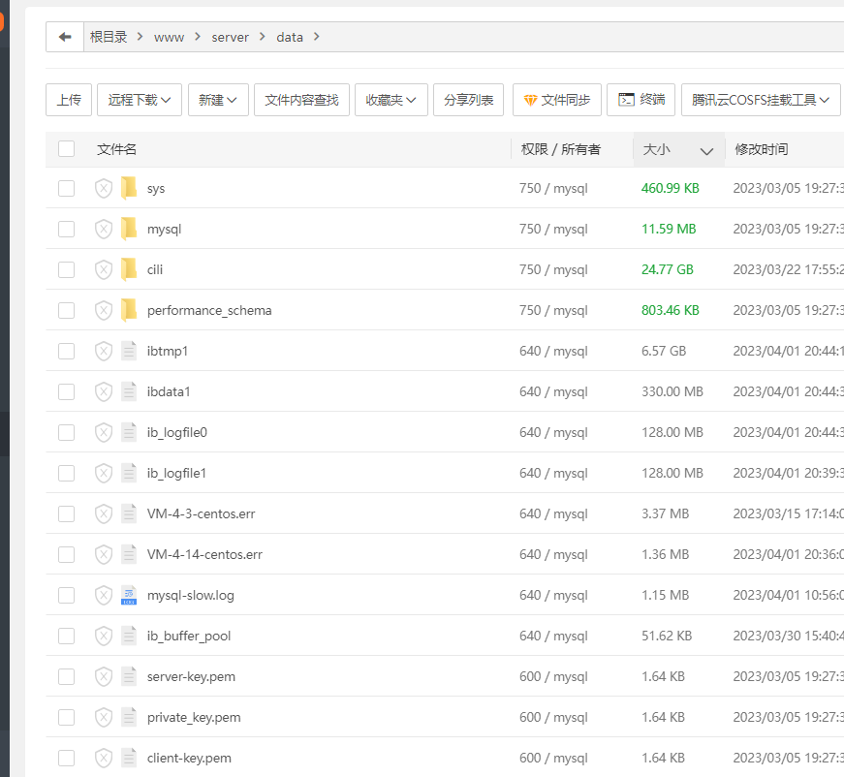844x777 pixels.
Task: Select the ibtmp1 row checkbox
Action: point(66,352)
